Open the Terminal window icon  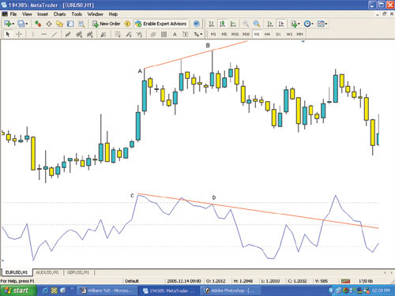70,24
